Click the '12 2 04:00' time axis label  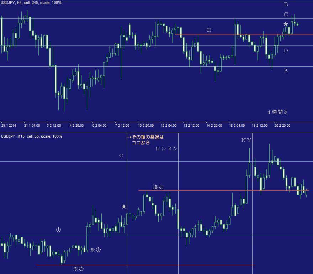pyautogui.click(x=169, y=125)
